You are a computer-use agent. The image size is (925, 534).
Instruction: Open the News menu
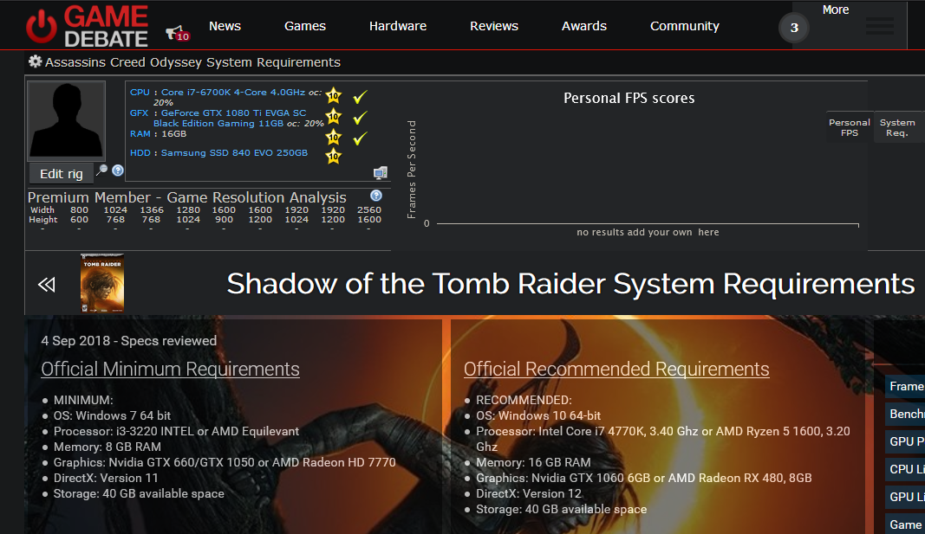(x=225, y=26)
